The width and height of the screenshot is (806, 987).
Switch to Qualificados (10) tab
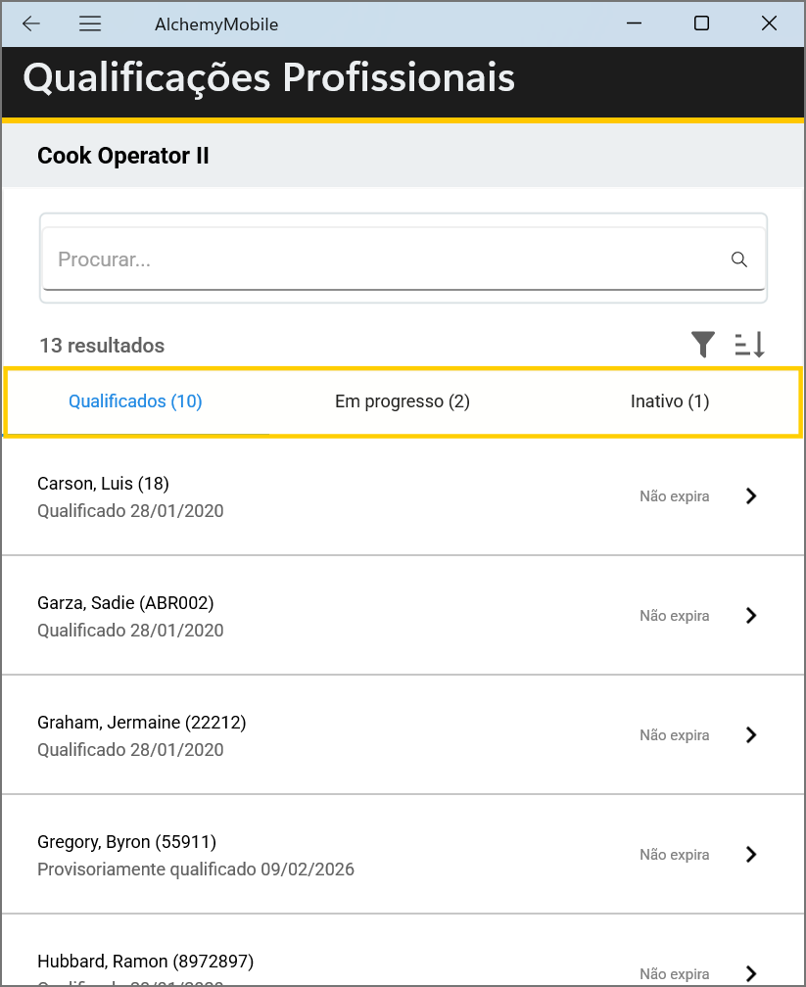135,401
